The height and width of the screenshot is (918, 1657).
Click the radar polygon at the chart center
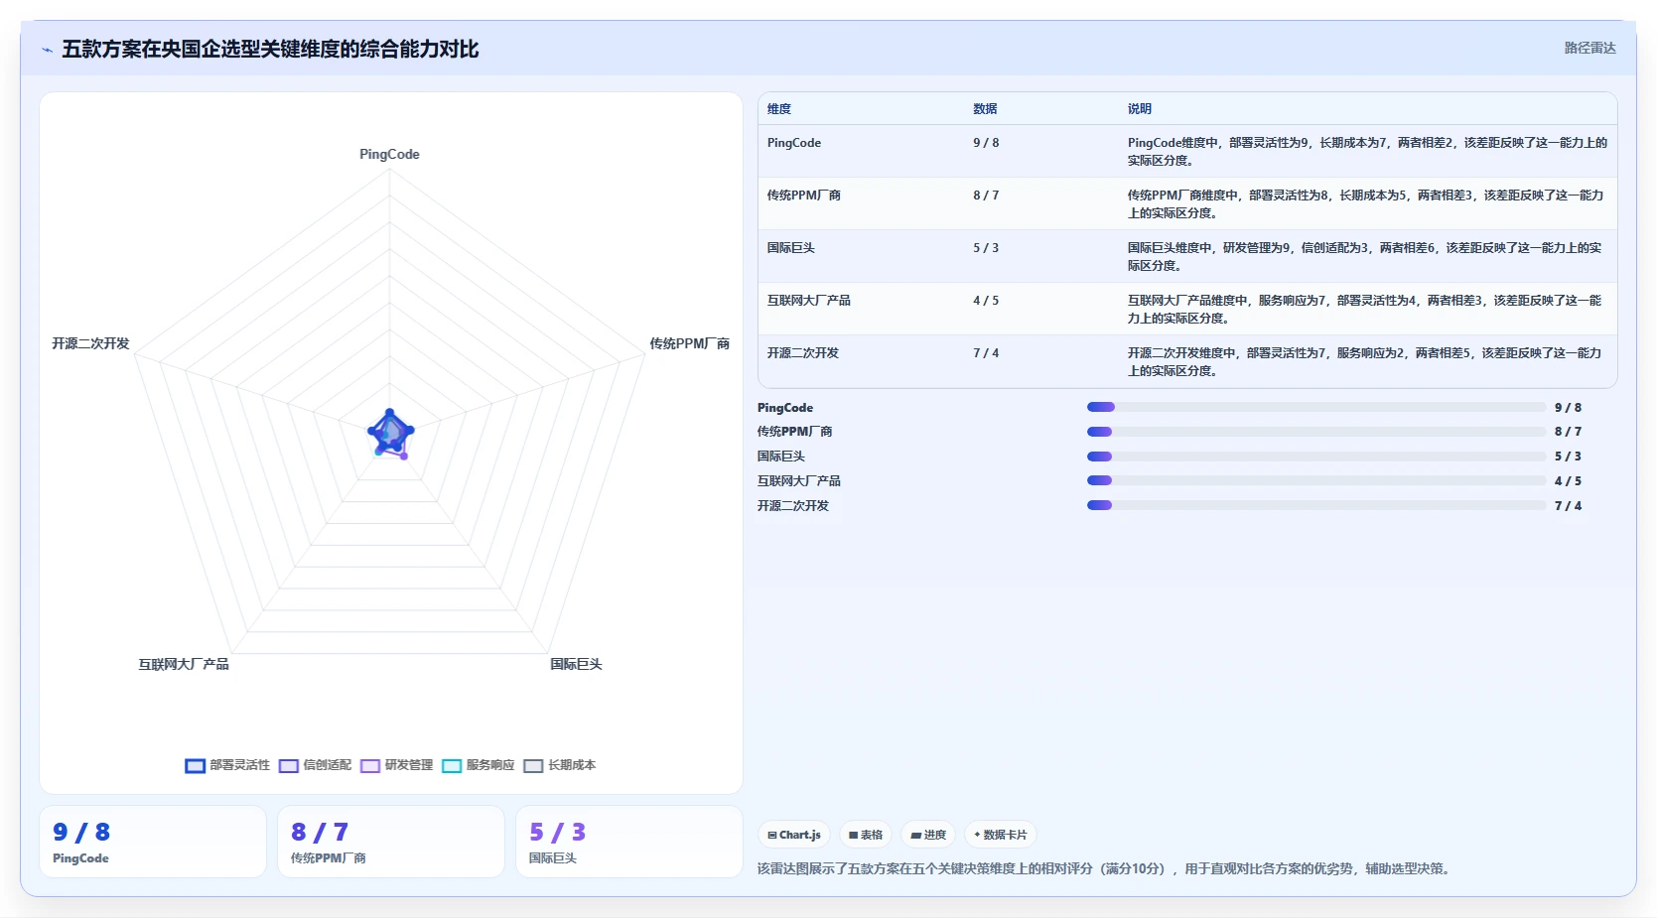390,432
